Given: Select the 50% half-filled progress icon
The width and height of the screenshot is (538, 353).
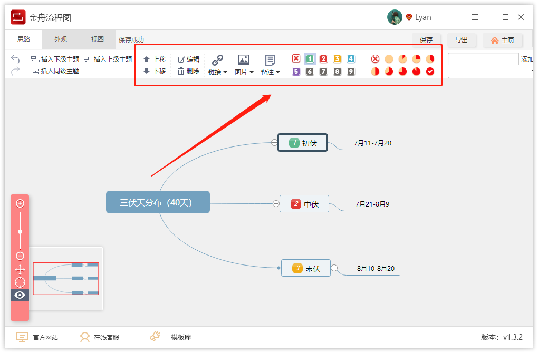Looking at the screenshot, I should click(x=375, y=72).
